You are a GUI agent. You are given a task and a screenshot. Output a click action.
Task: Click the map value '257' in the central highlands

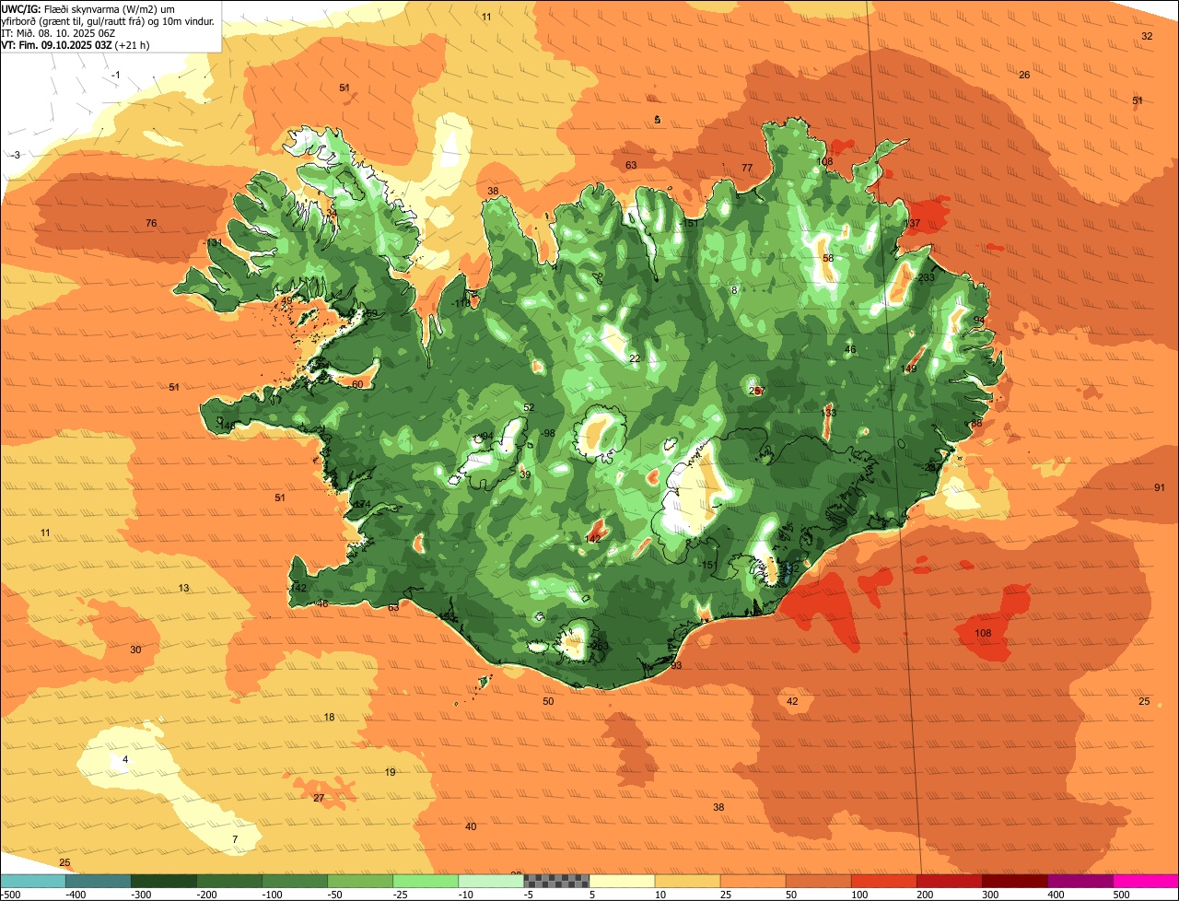point(756,392)
